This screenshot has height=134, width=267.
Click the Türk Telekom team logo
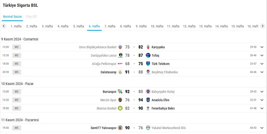pyautogui.click(x=148, y=64)
